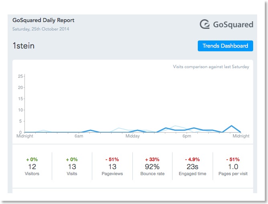Click the 10 value on chart y-axis

[x=20, y=110]
